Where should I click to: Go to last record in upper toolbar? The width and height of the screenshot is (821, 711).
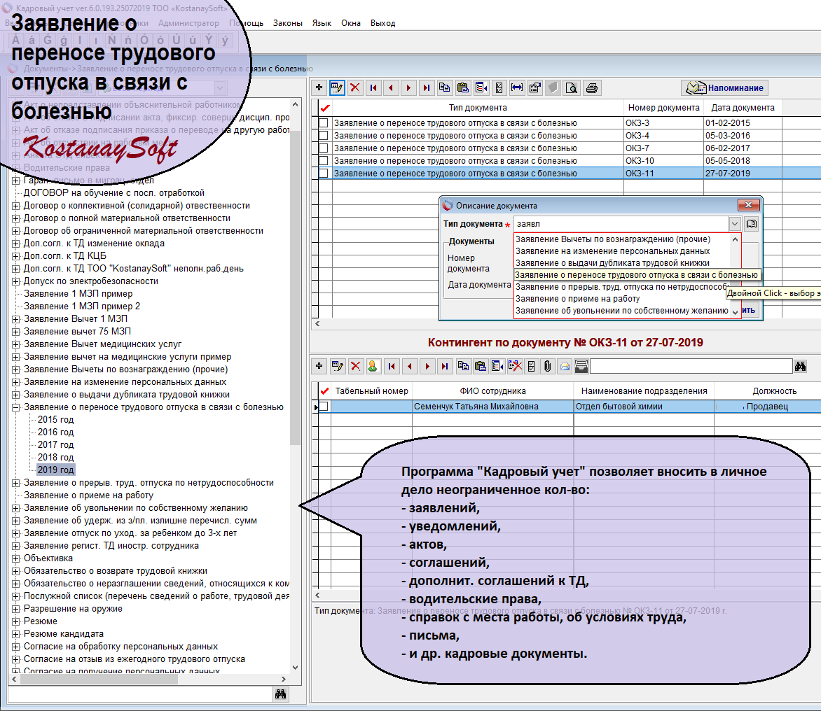coord(426,88)
